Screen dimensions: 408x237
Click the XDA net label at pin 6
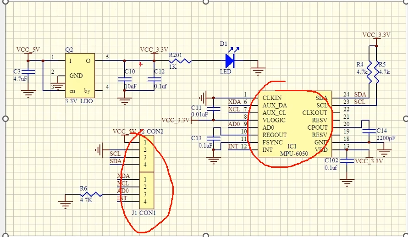pos(234,102)
